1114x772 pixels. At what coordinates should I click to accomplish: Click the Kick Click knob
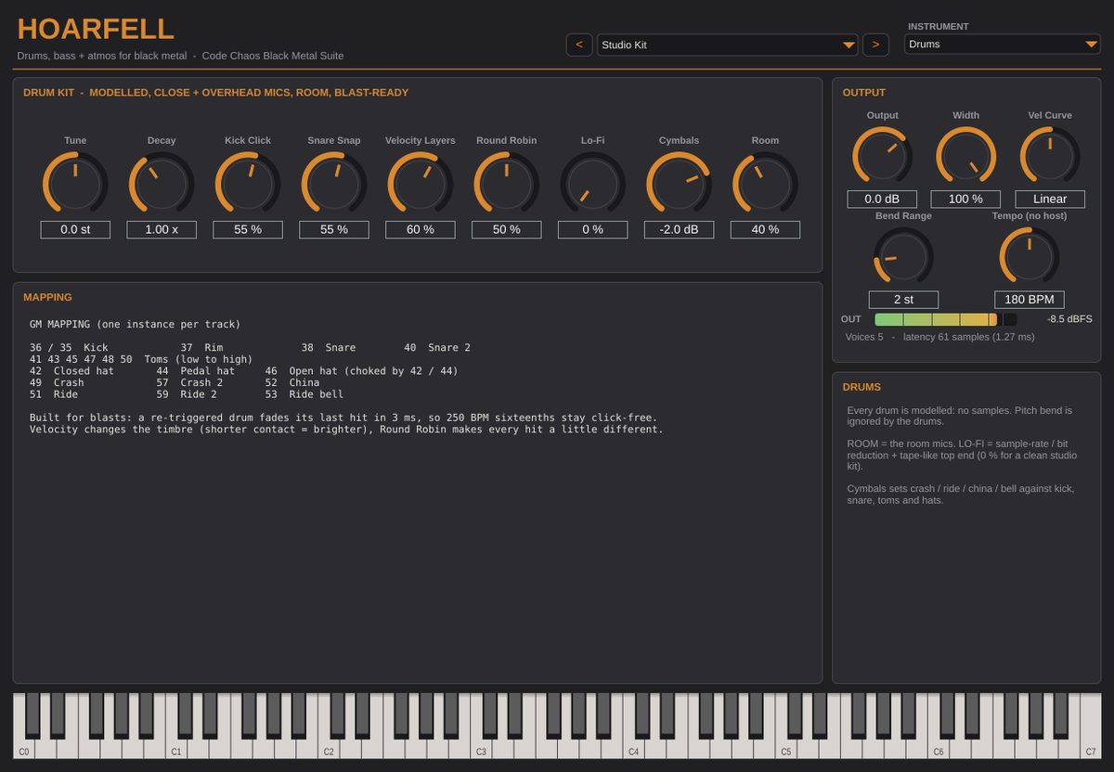[x=248, y=184]
